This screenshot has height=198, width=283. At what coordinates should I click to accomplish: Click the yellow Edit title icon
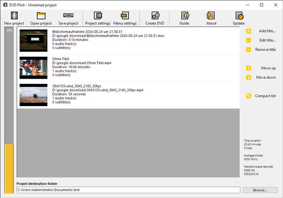pos(248,40)
